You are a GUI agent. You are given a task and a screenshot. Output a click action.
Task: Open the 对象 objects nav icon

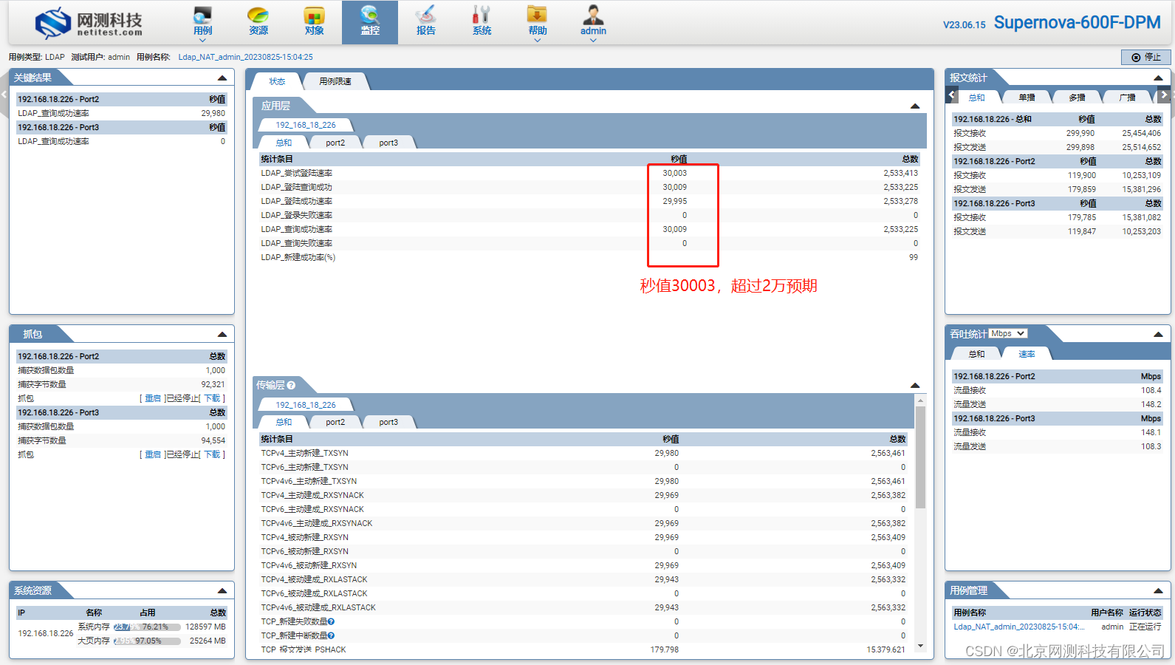tap(315, 21)
